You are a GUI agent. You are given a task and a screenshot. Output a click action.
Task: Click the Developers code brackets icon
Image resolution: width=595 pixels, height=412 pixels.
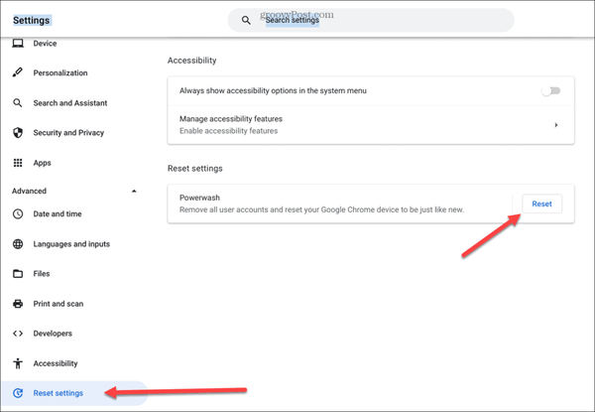coord(18,334)
